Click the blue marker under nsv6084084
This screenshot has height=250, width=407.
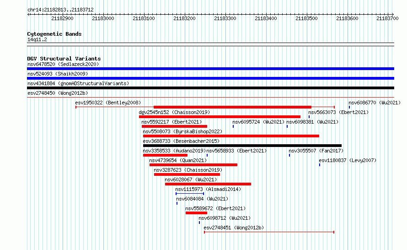[x=177, y=203]
